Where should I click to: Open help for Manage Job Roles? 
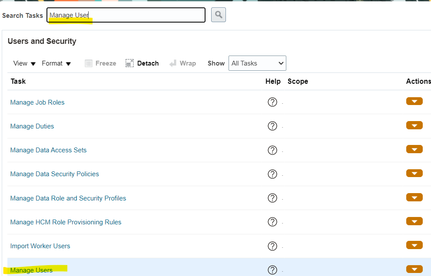(x=272, y=102)
